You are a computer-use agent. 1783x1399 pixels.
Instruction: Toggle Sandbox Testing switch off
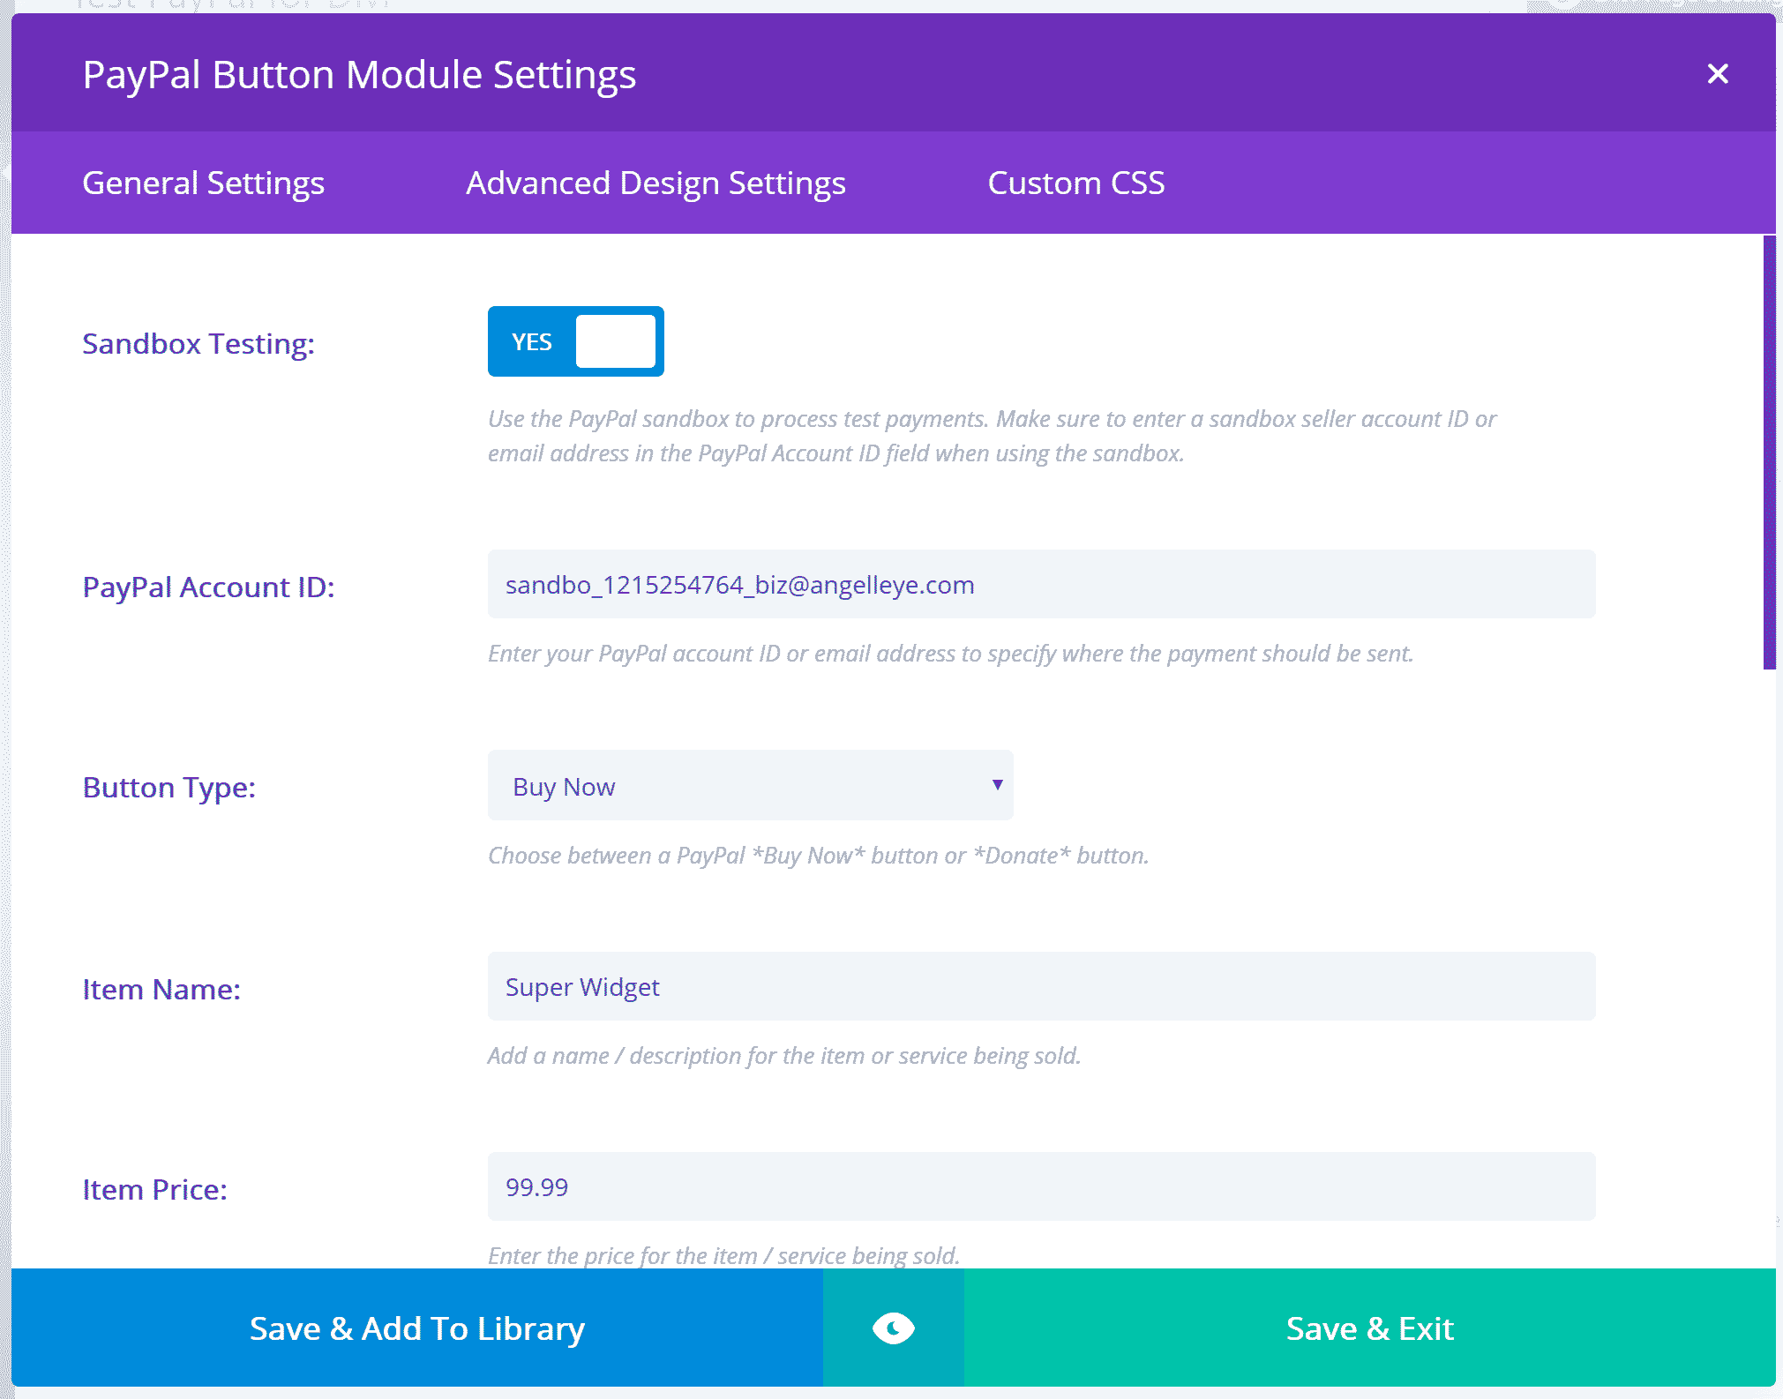pyautogui.click(x=576, y=341)
